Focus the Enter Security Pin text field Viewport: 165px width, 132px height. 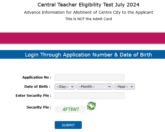coord(90,96)
